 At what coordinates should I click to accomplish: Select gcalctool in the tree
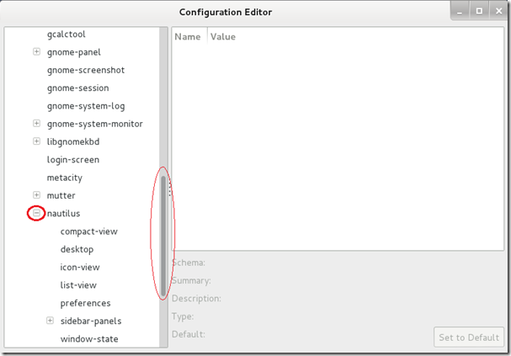[67, 35]
